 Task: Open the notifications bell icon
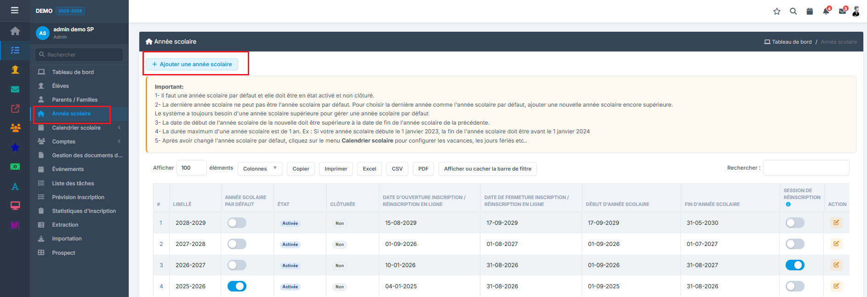pyautogui.click(x=826, y=11)
